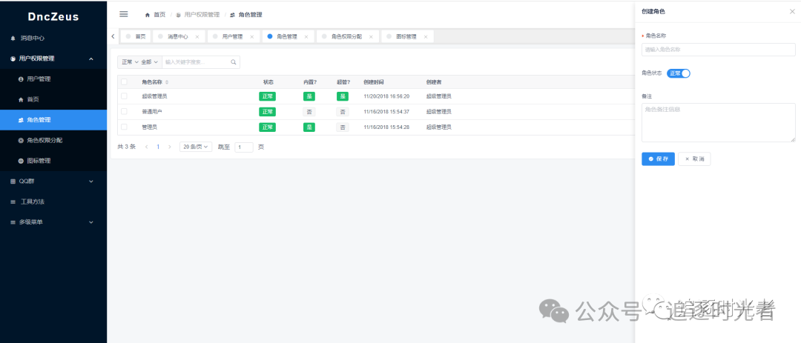Switch to the 首页 tab

click(x=135, y=37)
